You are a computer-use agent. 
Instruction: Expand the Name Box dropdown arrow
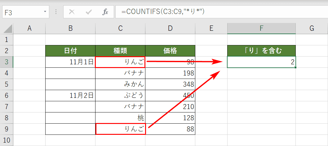(45, 12)
